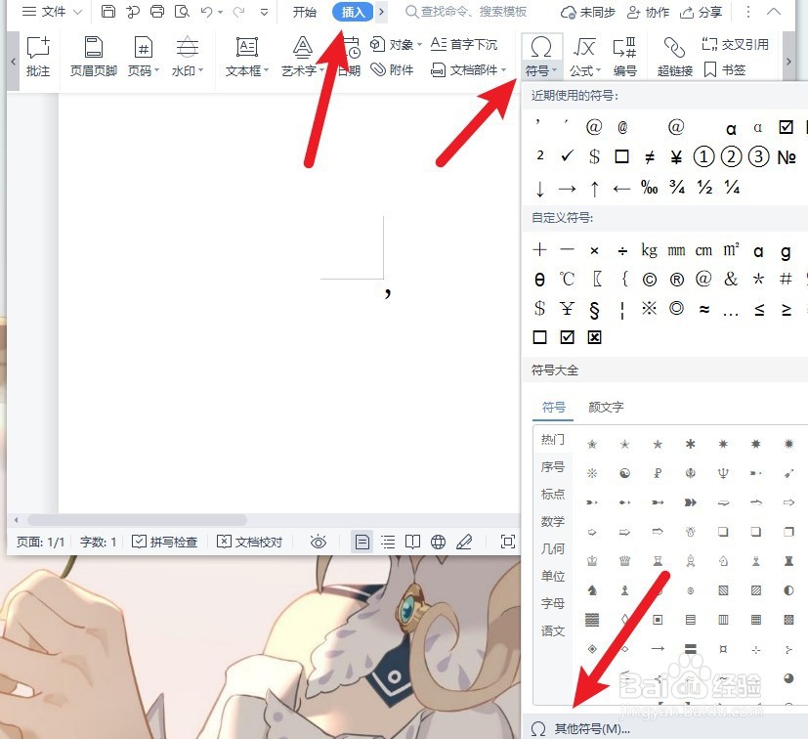808x739 pixels.
Task: Toggle 拼写检查 spell check
Action: (165, 542)
